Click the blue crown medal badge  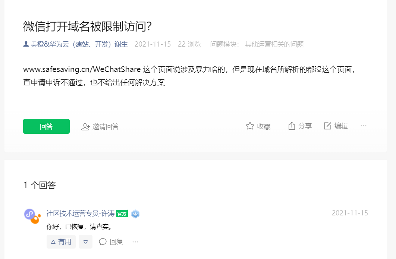135,214
